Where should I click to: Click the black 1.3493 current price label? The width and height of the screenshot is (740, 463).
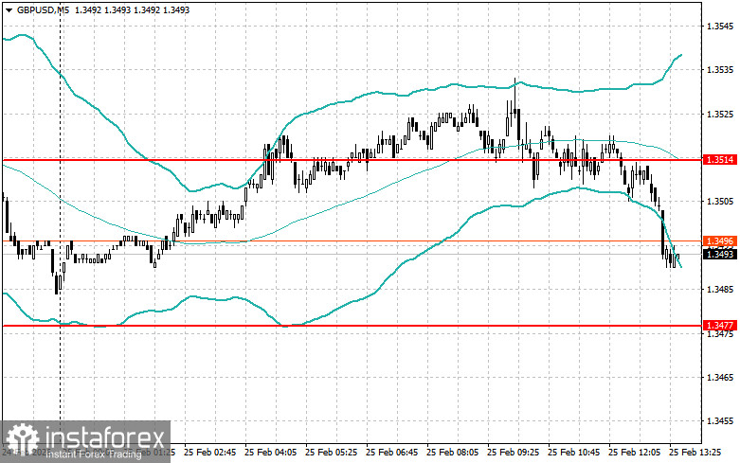point(720,255)
